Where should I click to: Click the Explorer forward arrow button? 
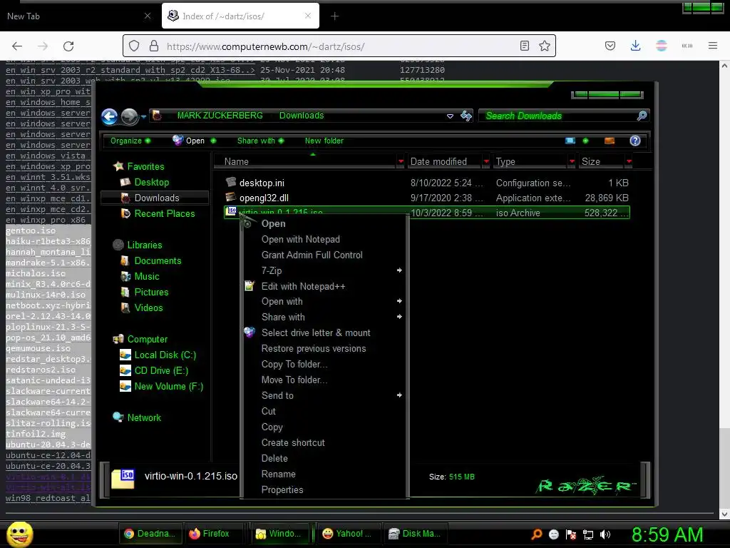click(x=130, y=116)
